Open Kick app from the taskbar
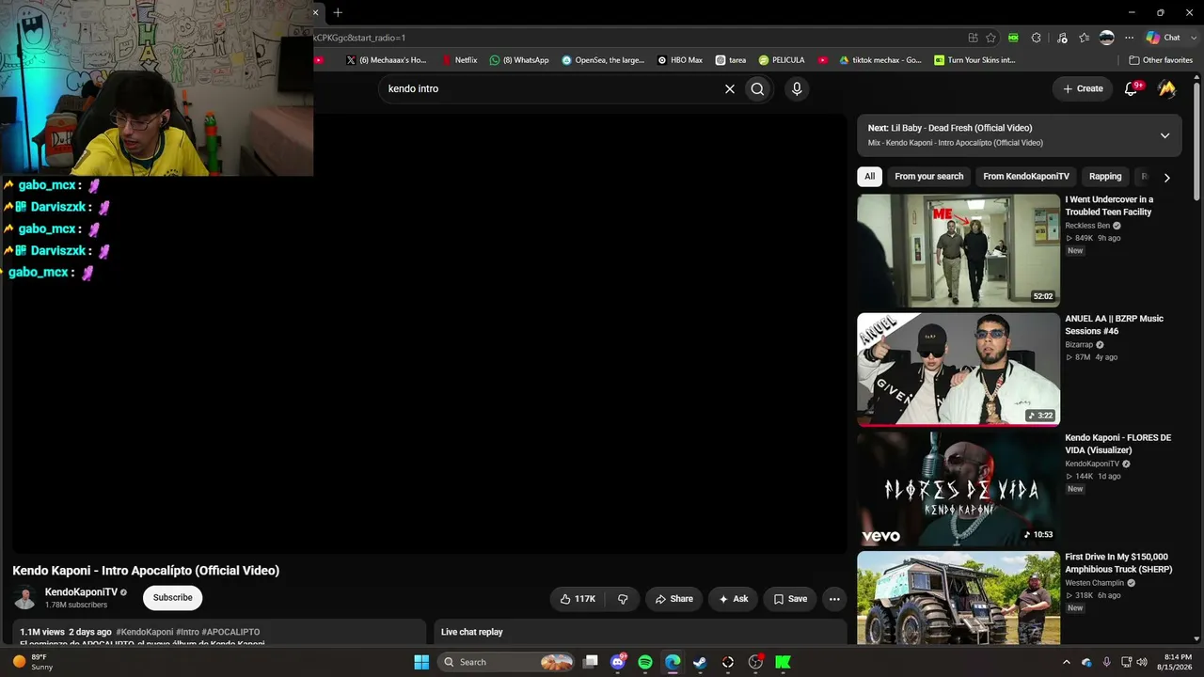 point(783,662)
